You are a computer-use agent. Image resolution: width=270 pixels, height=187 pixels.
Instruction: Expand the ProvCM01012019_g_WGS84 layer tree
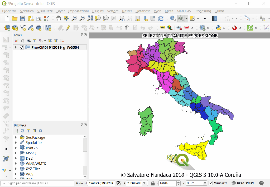click(x=16, y=47)
